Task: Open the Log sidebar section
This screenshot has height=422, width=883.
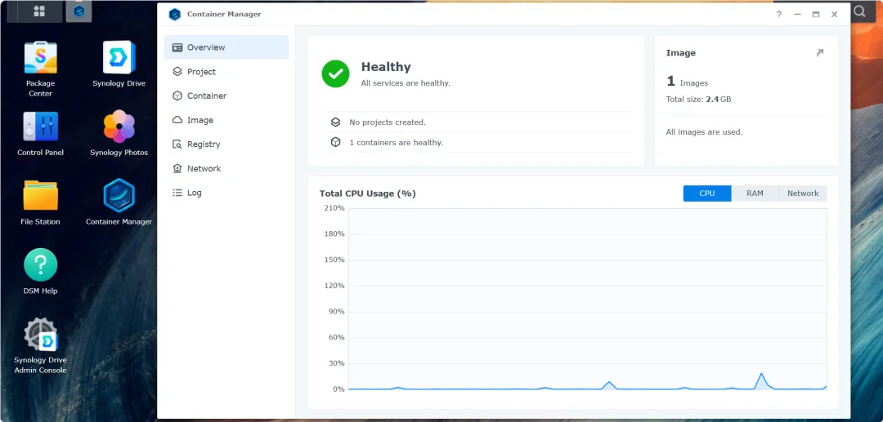Action: tap(226, 193)
